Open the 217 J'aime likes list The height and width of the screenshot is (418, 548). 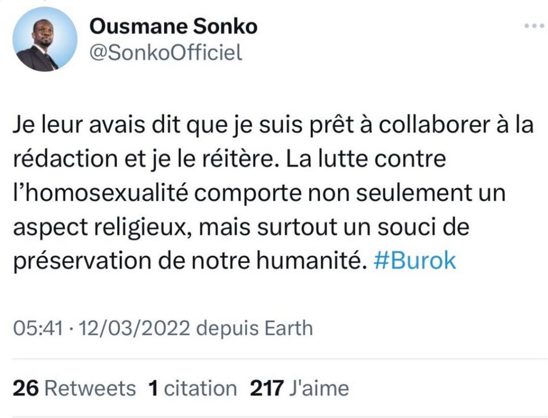[x=299, y=388]
